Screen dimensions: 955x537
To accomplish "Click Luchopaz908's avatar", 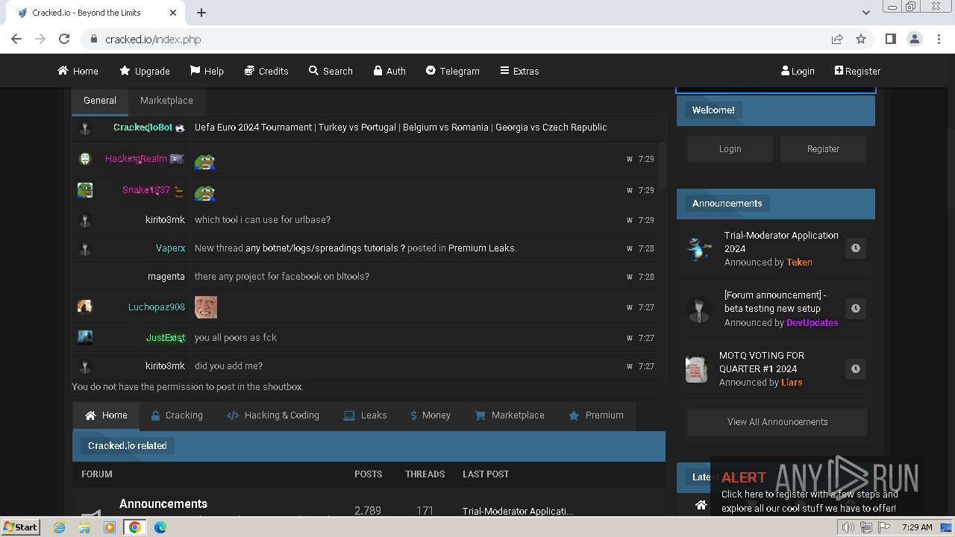I will (85, 307).
